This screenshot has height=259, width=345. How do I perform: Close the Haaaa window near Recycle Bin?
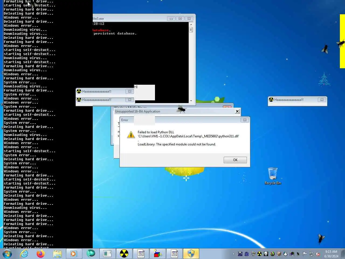(322, 100)
